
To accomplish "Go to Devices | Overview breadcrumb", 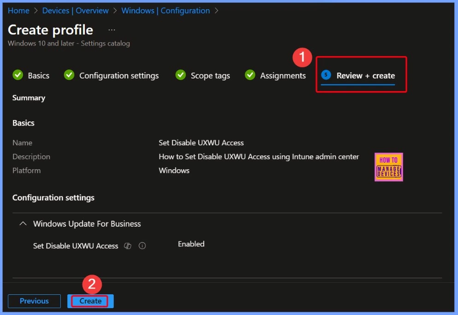I will coord(76,11).
